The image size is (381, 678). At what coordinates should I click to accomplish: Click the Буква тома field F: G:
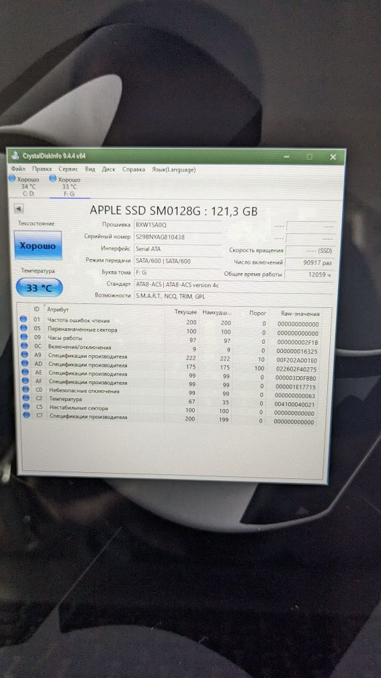point(177,273)
